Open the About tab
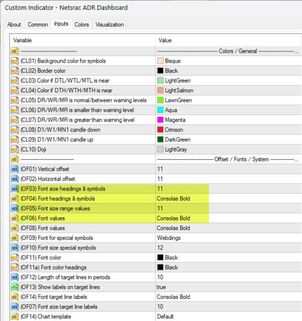This screenshot has height=321, width=302. click(14, 25)
